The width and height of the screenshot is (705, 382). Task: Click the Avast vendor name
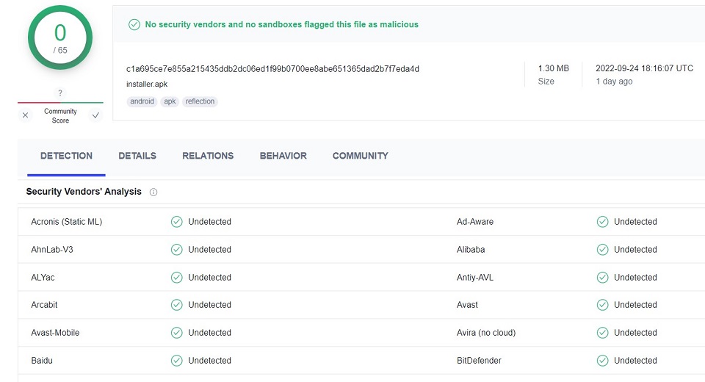467,305
